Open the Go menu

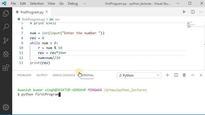(x=61, y=4)
